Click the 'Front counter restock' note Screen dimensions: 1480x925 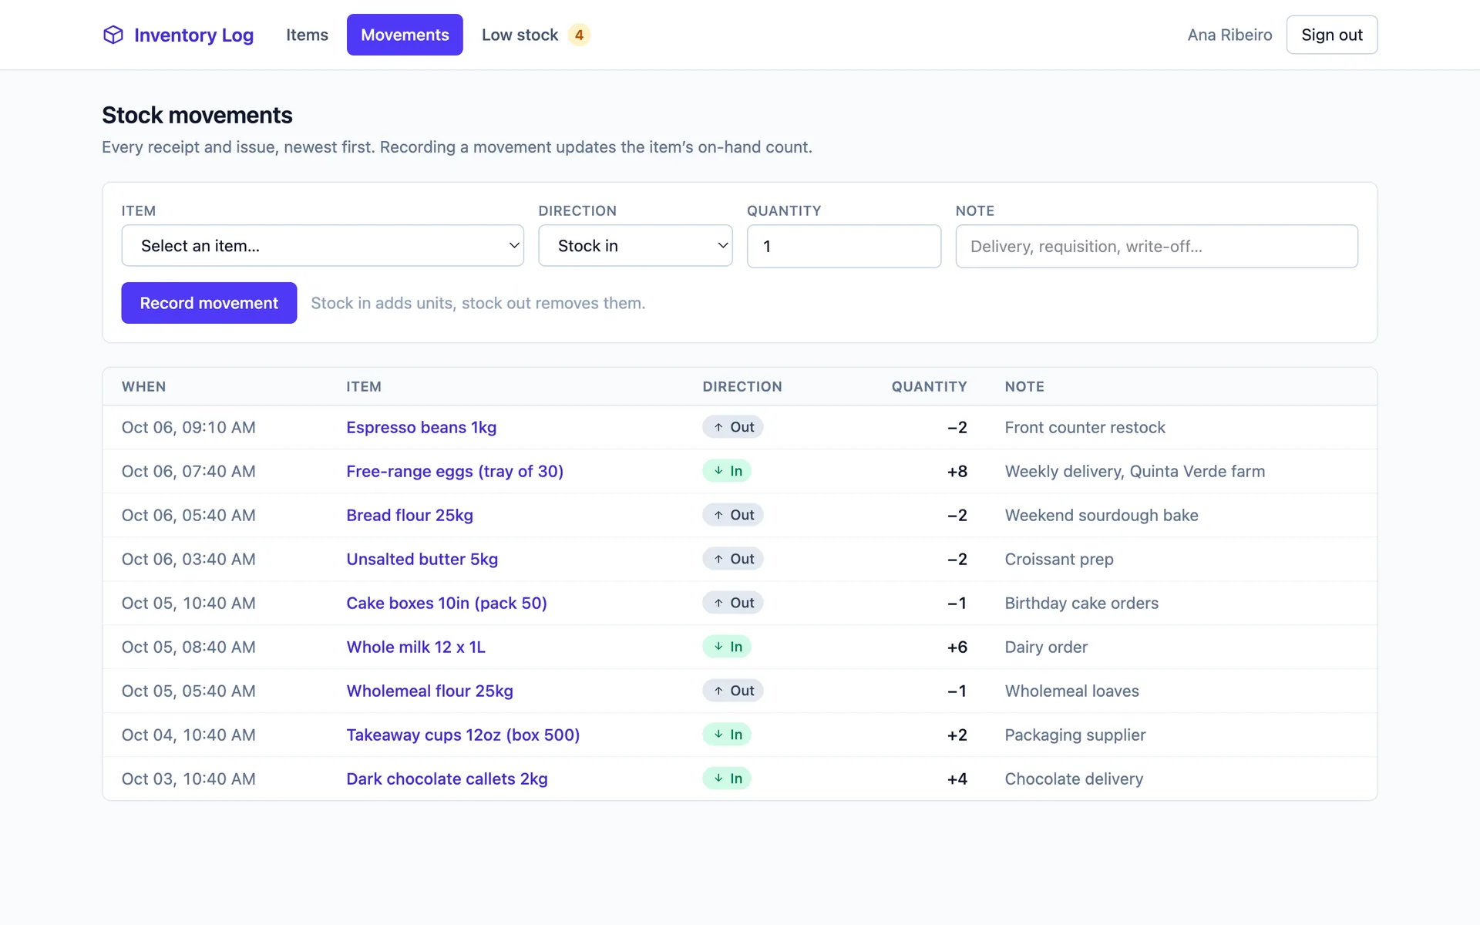pos(1085,427)
